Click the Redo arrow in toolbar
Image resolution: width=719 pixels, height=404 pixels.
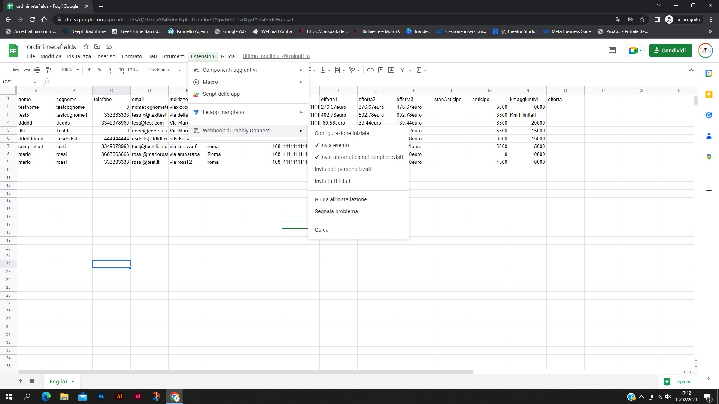pos(27,70)
